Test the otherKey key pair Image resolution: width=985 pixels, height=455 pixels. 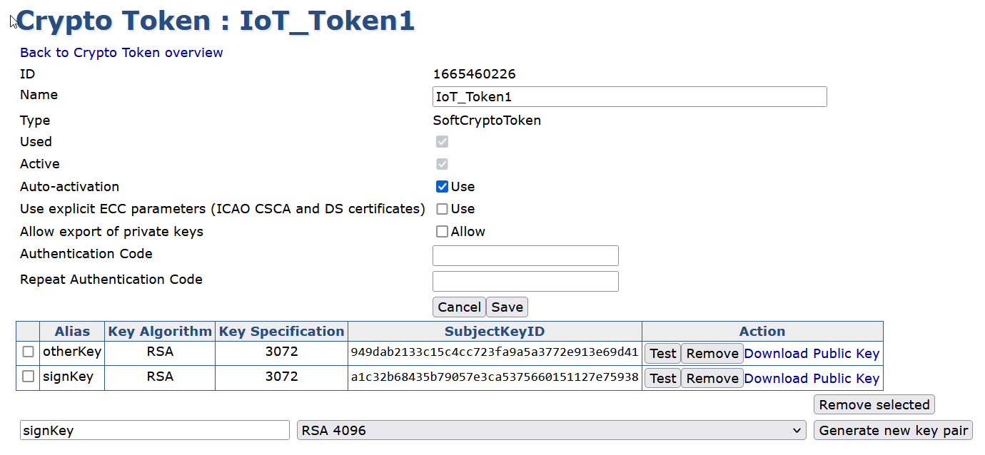[x=662, y=354]
